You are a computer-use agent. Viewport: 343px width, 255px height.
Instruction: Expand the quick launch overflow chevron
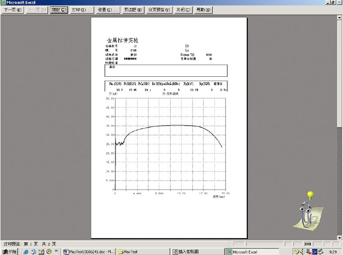point(56,251)
